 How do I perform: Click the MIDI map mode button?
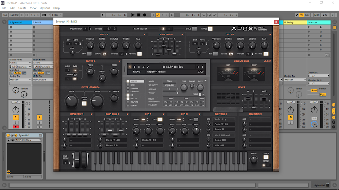317,15
